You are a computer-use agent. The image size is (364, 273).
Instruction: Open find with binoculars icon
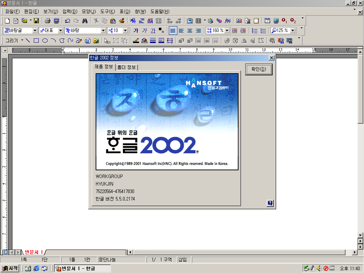pyautogui.click(x=85, y=21)
